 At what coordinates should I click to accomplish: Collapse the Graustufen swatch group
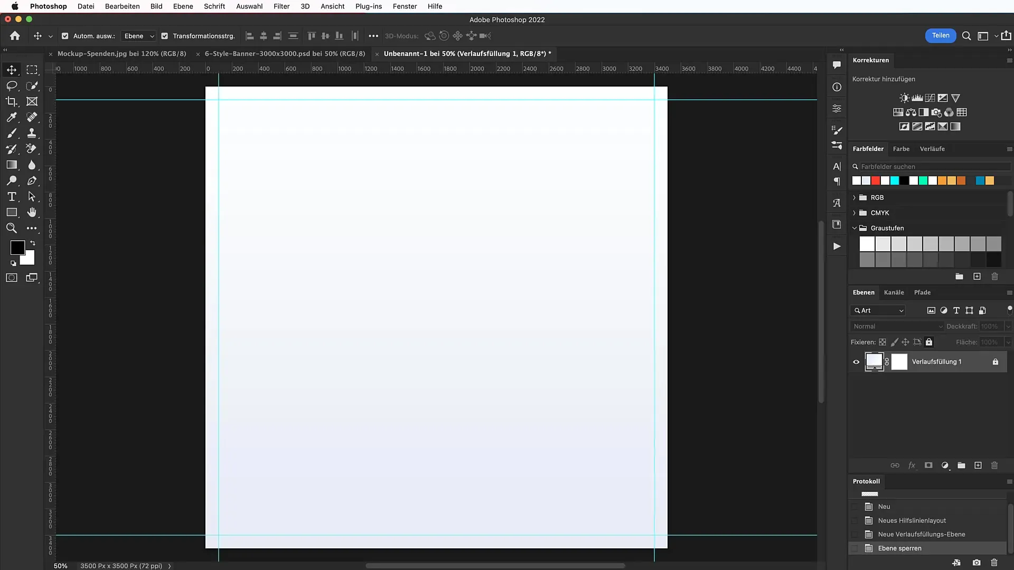coord(854,227)
